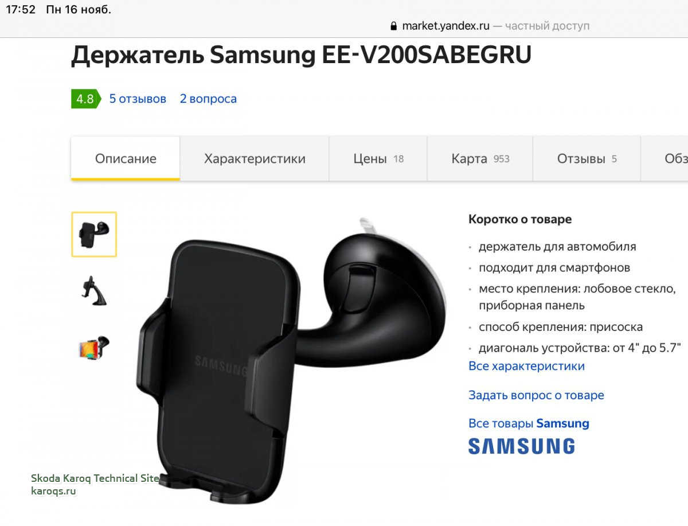
Task: Click the product title Держатель Samsung EE-V200SABEGRU
Action: pos(302,55)
